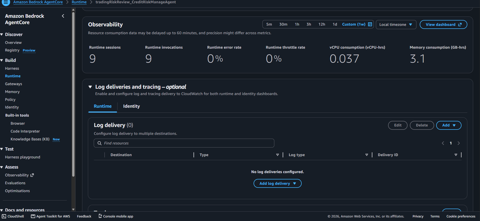Image resolution: width=480 pixels, height=221 pixels.
Task: Open Identity in the sidebar Build section
Action: click(x=12, y=107)
